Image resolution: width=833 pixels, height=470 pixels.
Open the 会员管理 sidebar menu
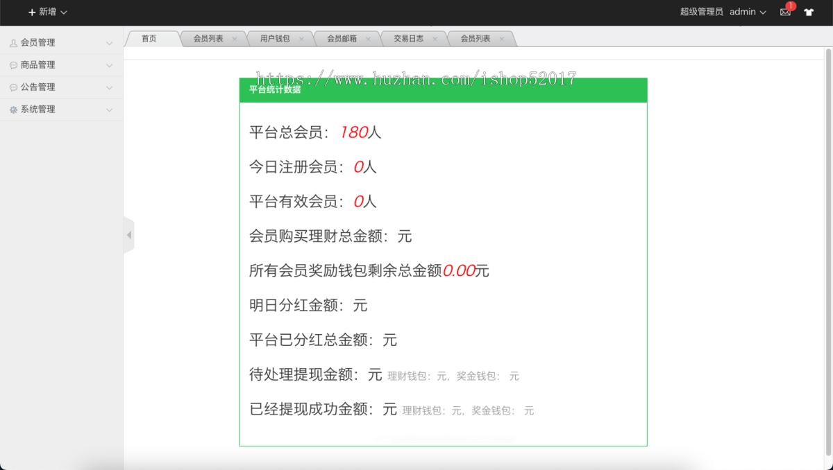click(61, 43)
